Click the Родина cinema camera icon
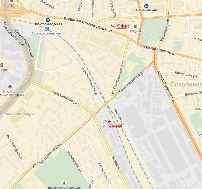Image resolution: width=202 pixels, height=189 pixels. coord(136,26)
